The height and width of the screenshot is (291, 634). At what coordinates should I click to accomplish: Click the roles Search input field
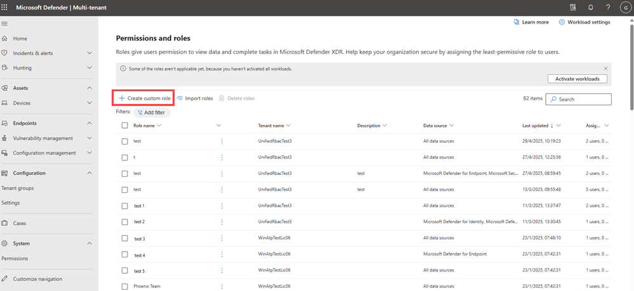578,99
